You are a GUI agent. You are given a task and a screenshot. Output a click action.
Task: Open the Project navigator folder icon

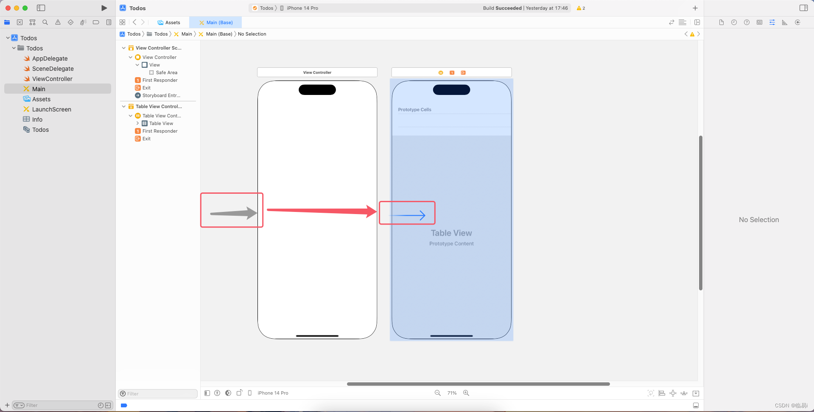tap(7, 22)
